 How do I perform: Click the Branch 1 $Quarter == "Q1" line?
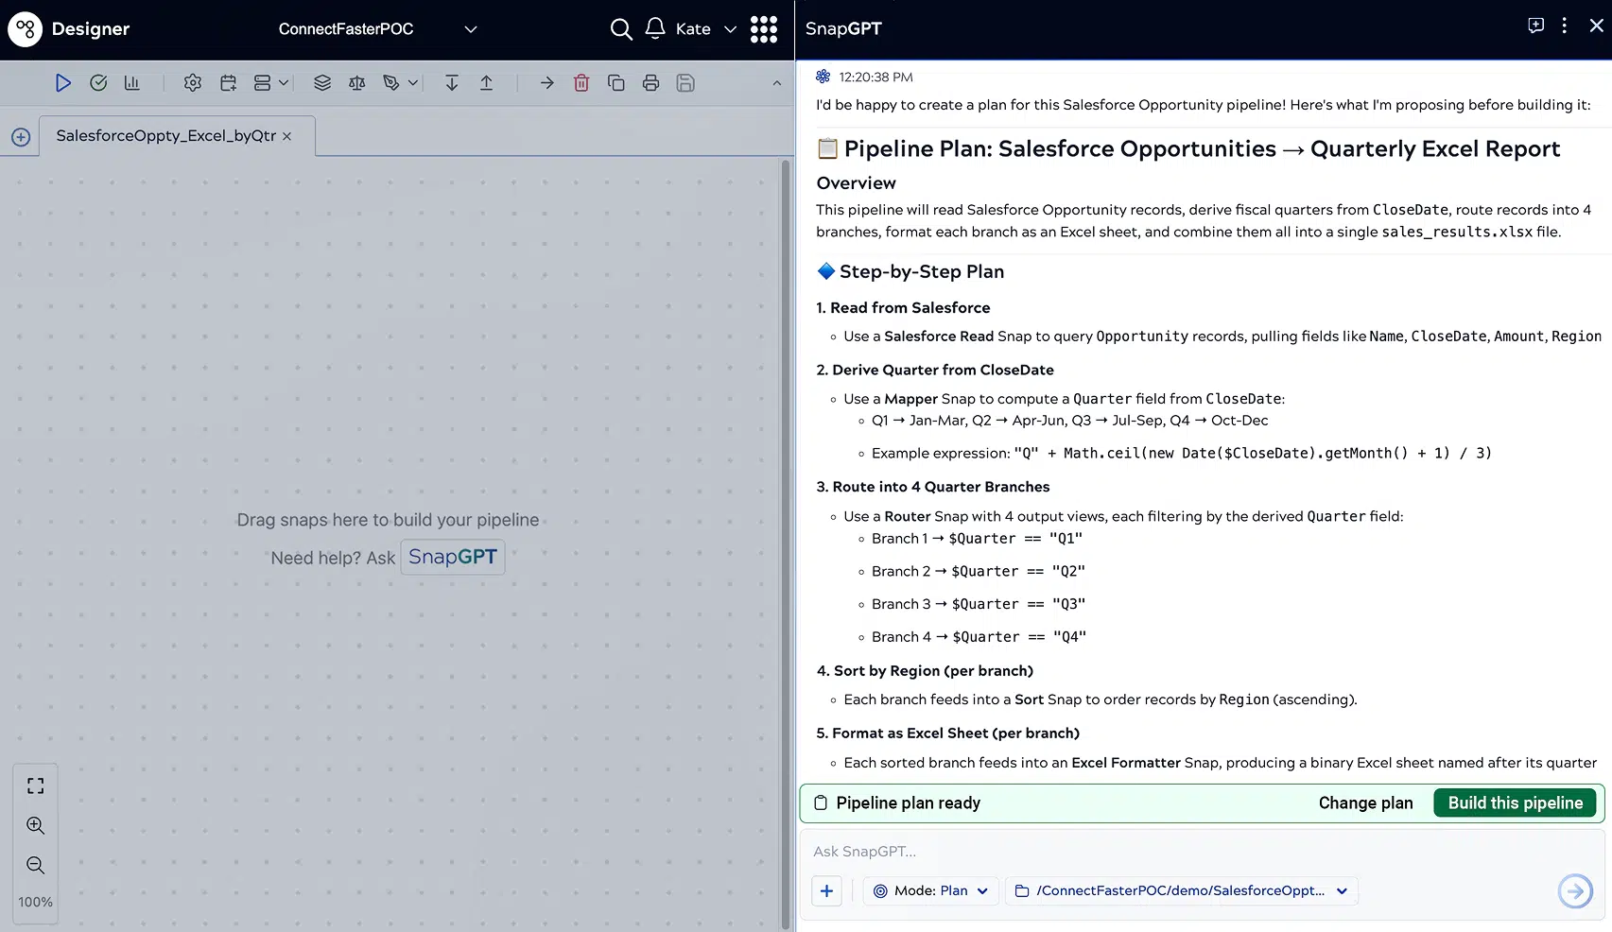tap(977, 539)
